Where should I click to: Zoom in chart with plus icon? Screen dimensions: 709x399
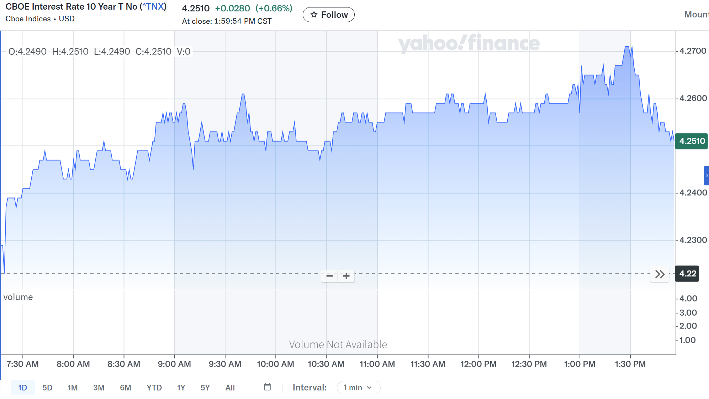[346, 276]
